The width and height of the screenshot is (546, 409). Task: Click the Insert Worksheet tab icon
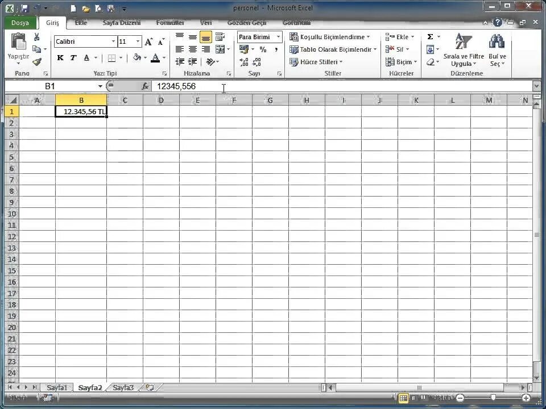(150, 387)
